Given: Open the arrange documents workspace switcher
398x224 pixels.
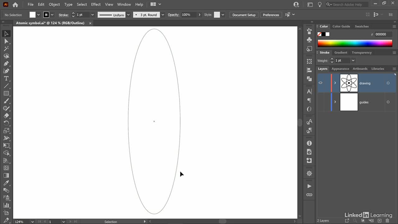Looking at the screenshot, I should point(155,4).
